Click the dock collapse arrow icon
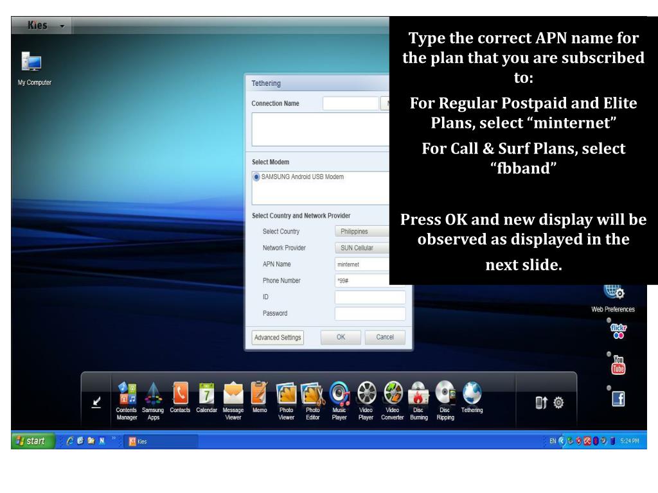Image resolution: width=658 pixels, height=493 pixels. [96, 402]
